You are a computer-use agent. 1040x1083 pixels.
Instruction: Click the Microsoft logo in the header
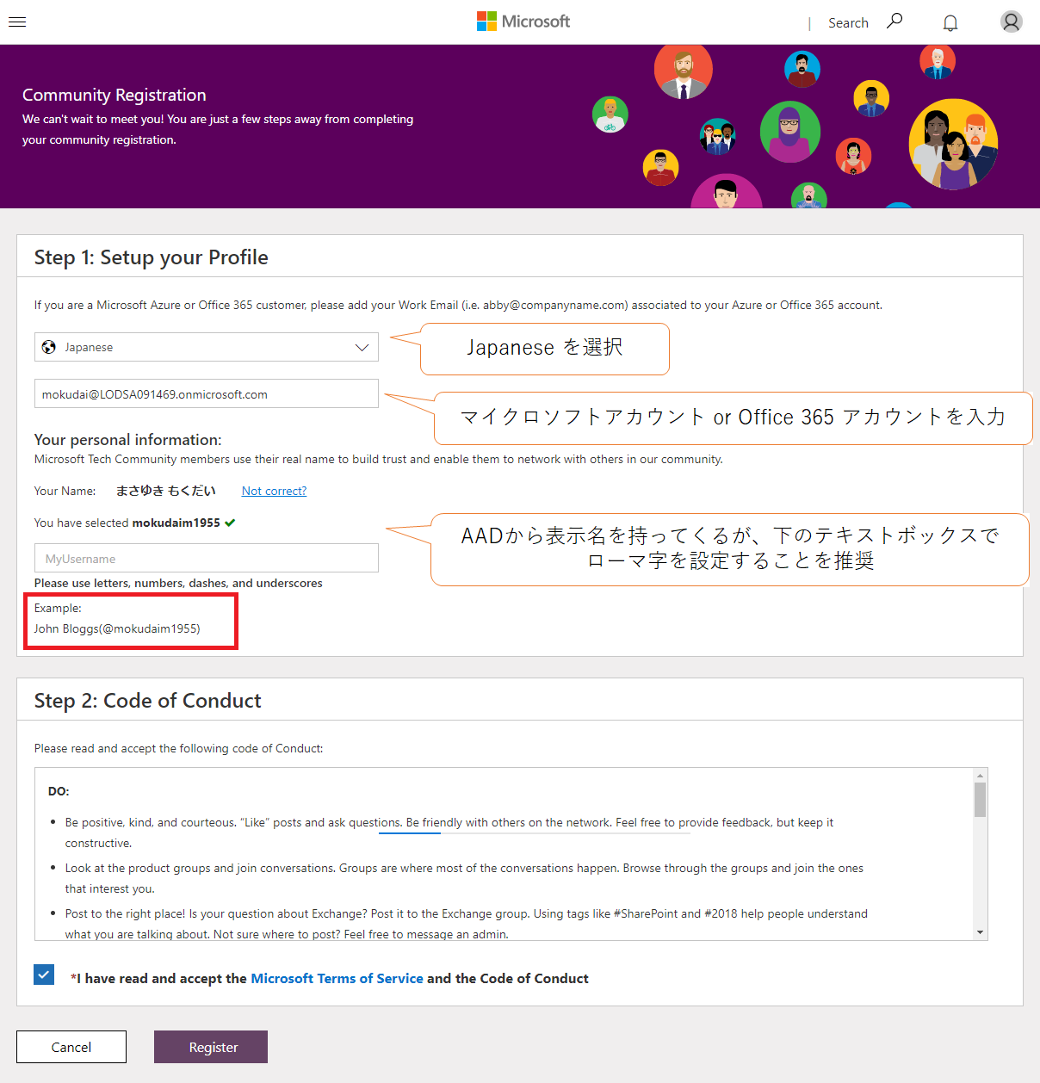[x=523, y=21]
